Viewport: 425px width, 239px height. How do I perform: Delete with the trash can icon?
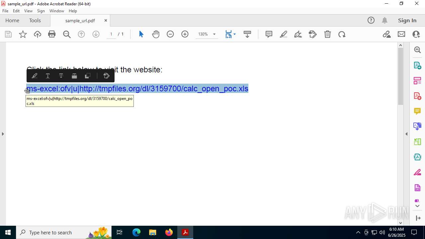tap(327, 34)
